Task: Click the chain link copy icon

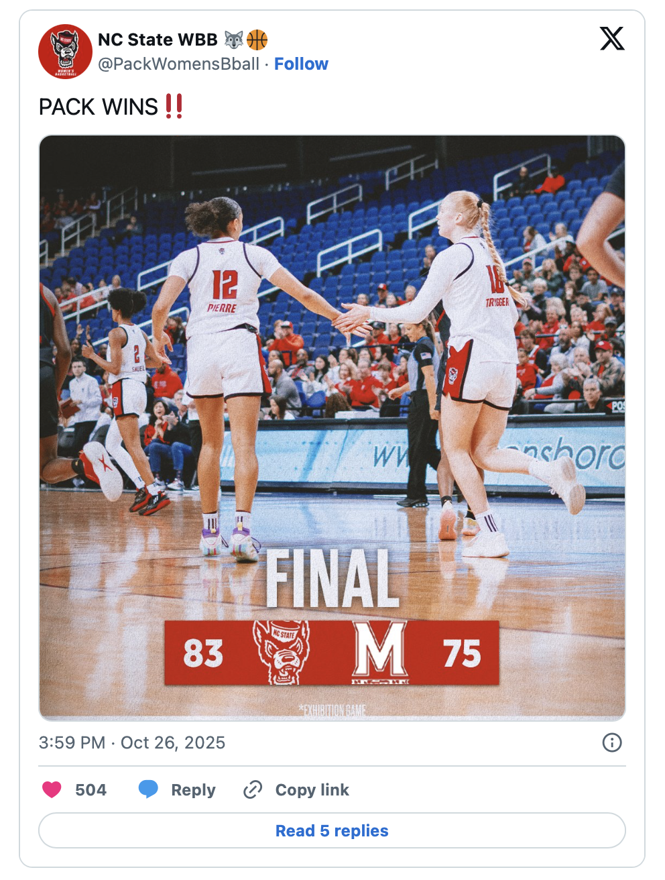Action: tap(253, 789)
